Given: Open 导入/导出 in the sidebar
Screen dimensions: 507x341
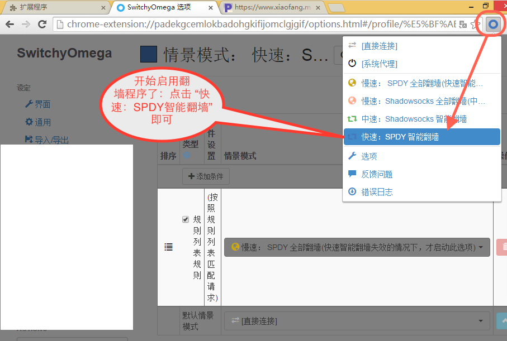Looking at the screenshot, I should click(x=47, y=140).
